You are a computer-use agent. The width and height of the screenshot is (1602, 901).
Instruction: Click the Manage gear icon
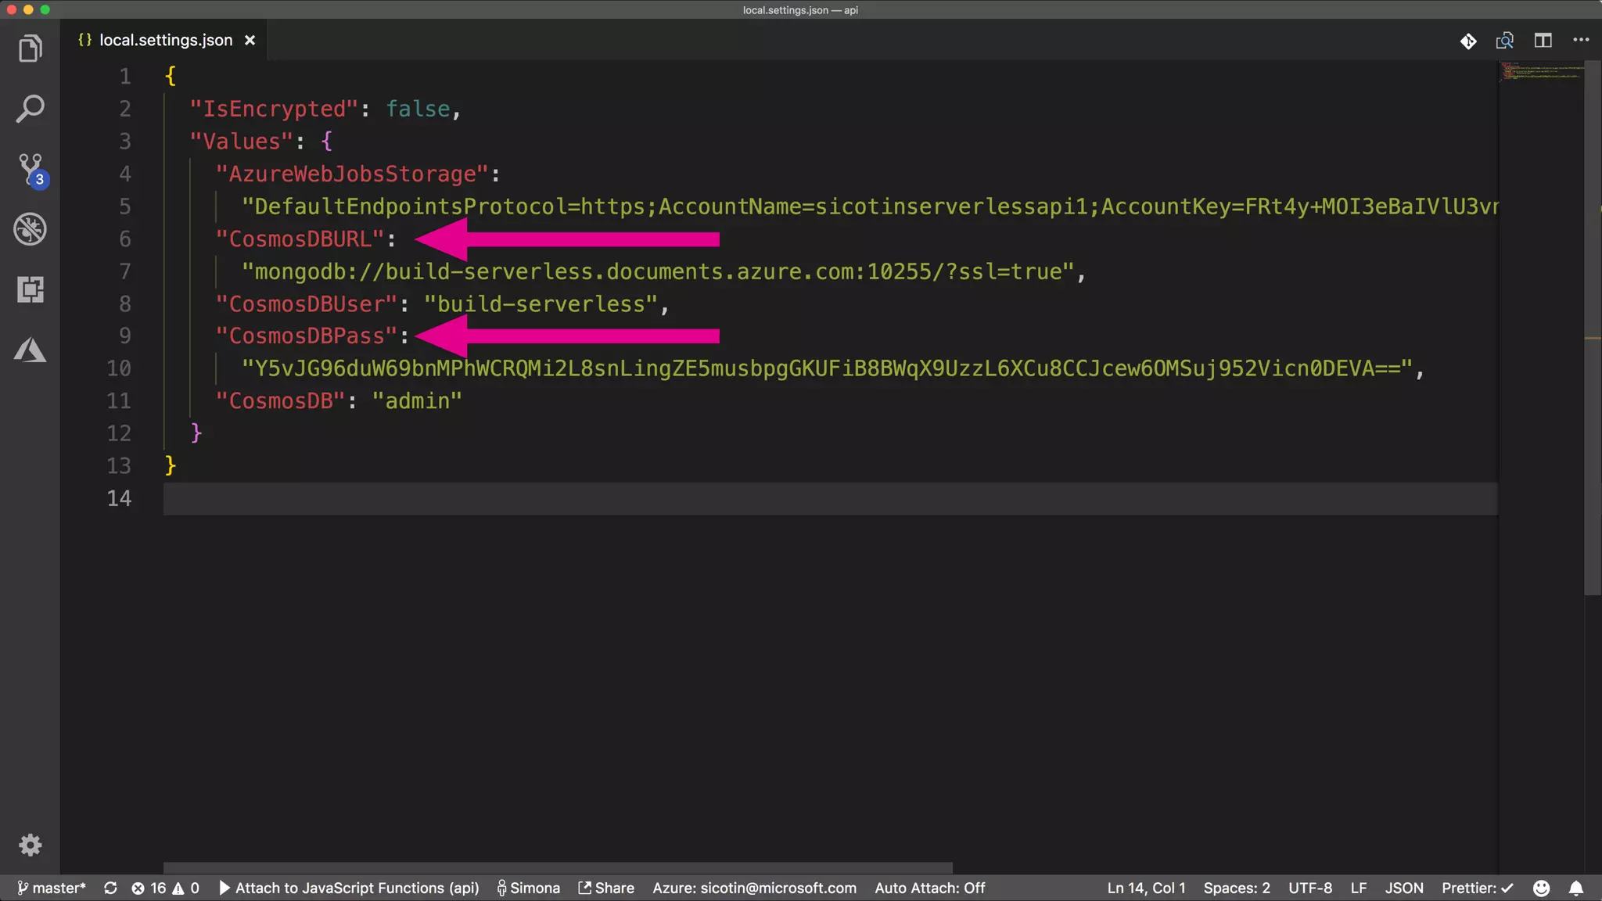pyautogui.click(x=30, y=845)
